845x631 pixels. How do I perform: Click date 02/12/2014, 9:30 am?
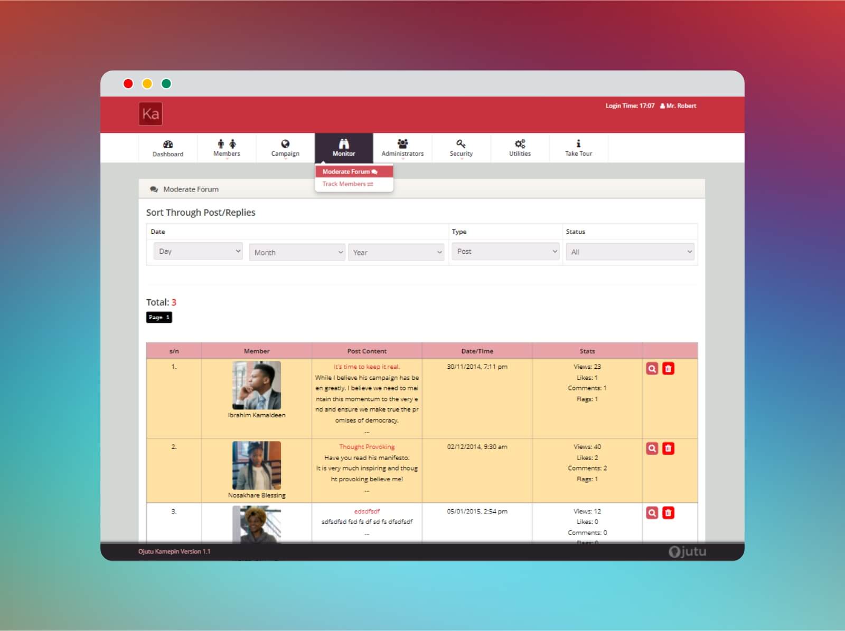[x=477, y=447]
